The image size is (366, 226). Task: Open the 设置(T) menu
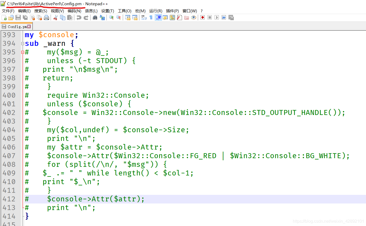(108, 11)
